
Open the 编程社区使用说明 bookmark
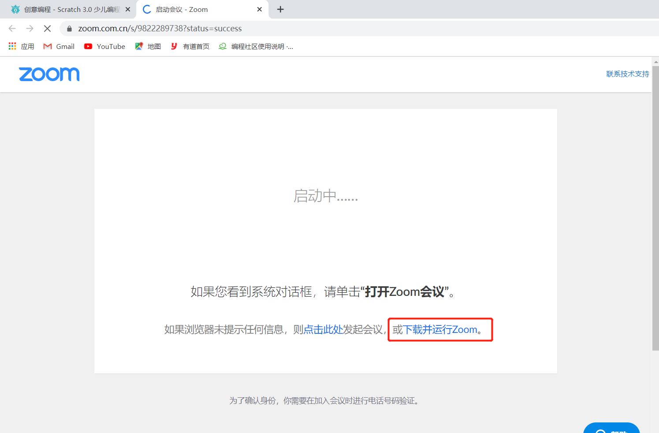click(256, 46)
